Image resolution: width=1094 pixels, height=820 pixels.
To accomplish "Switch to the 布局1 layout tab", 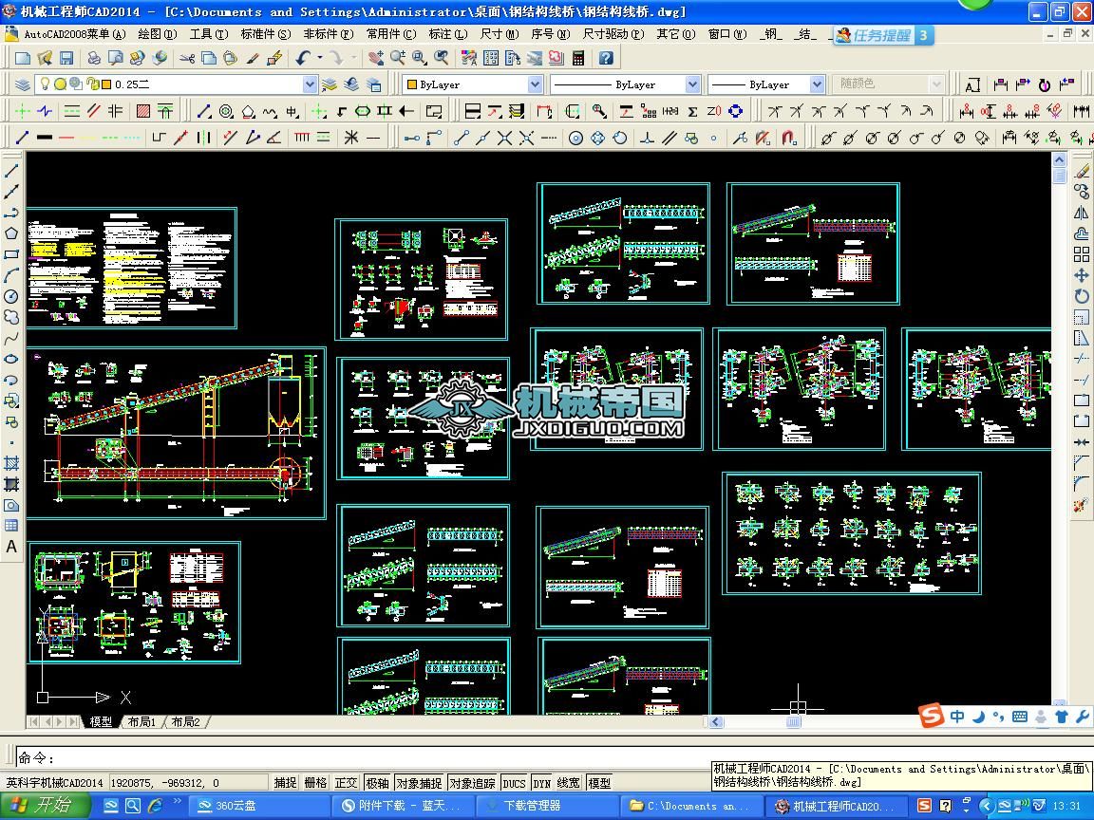I will pyautogui.click(x=141, y=721).
